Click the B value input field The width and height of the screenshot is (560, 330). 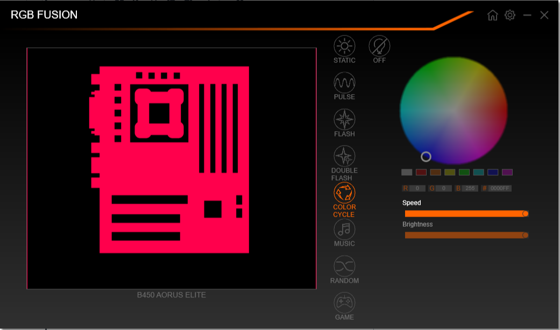[x=470, y=189]
